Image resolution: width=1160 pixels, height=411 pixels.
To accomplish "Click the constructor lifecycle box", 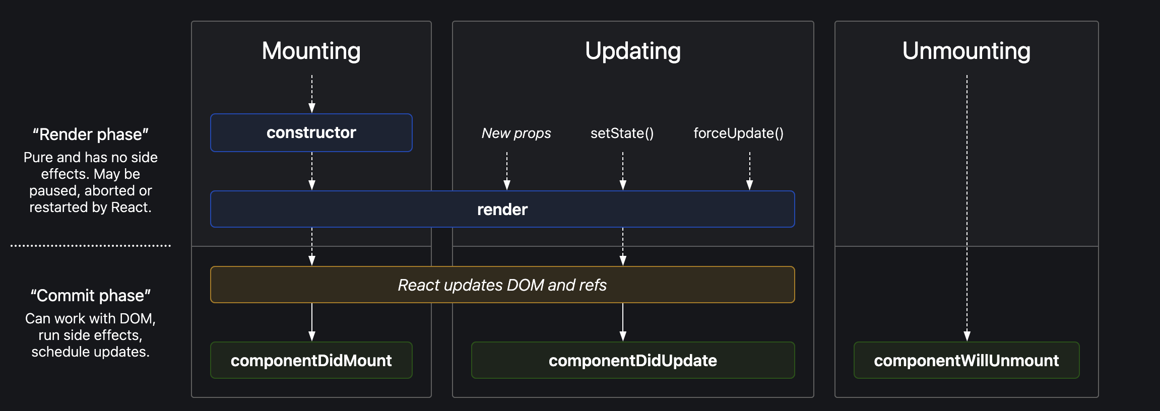I will coord(311,132).
